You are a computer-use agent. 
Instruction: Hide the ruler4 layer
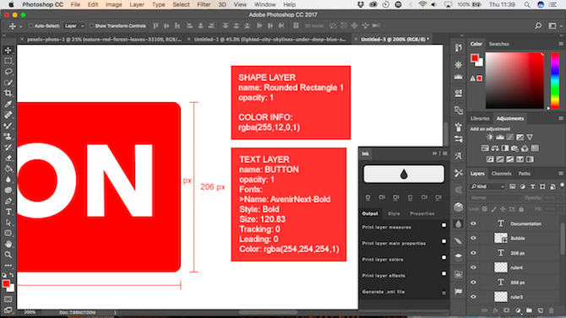point(473,267)
